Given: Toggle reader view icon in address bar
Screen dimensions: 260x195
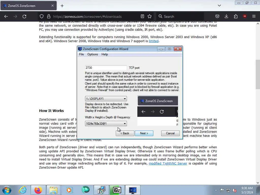Looking at the screenshot, I should point(142,17).
